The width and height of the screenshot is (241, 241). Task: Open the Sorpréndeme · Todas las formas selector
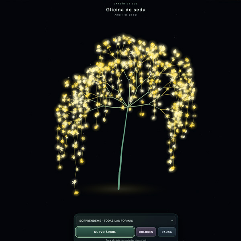point(126,221)
